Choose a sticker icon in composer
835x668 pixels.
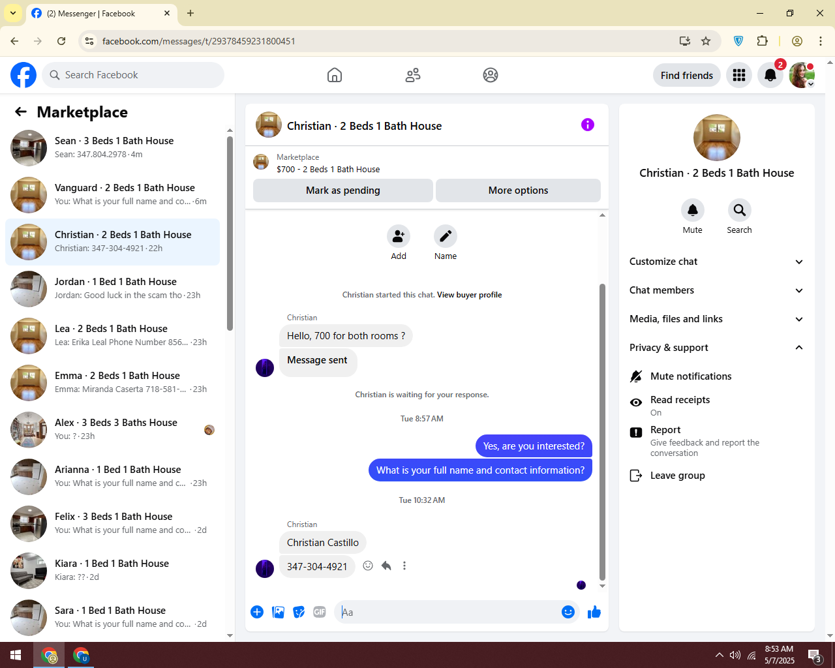[x=299, y=612]
